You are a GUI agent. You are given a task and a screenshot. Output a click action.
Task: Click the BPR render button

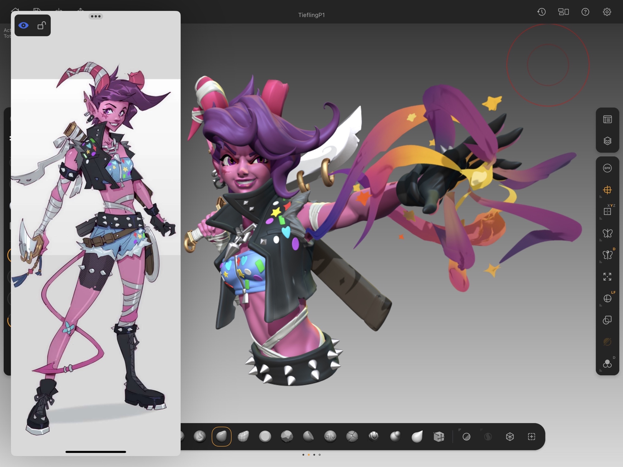pyautogui.click(x=607, y=168)
